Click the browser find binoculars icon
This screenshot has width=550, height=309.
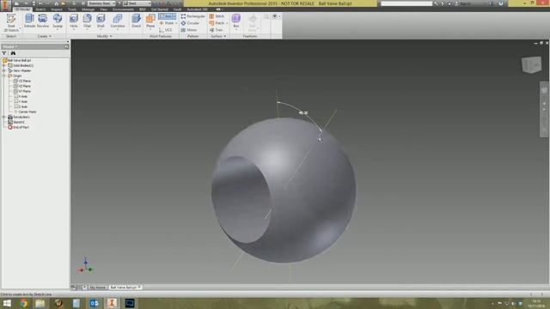(13, 53)
